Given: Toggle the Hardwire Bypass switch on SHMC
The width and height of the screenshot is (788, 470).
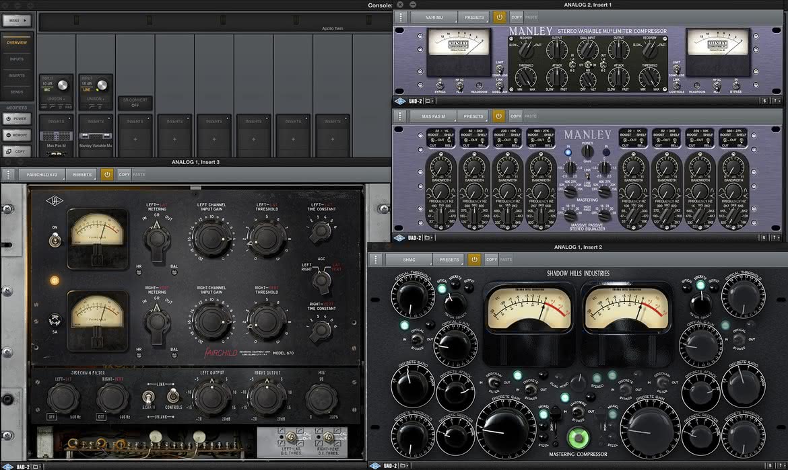Looking at the screenshot, I should click(578, 412).
